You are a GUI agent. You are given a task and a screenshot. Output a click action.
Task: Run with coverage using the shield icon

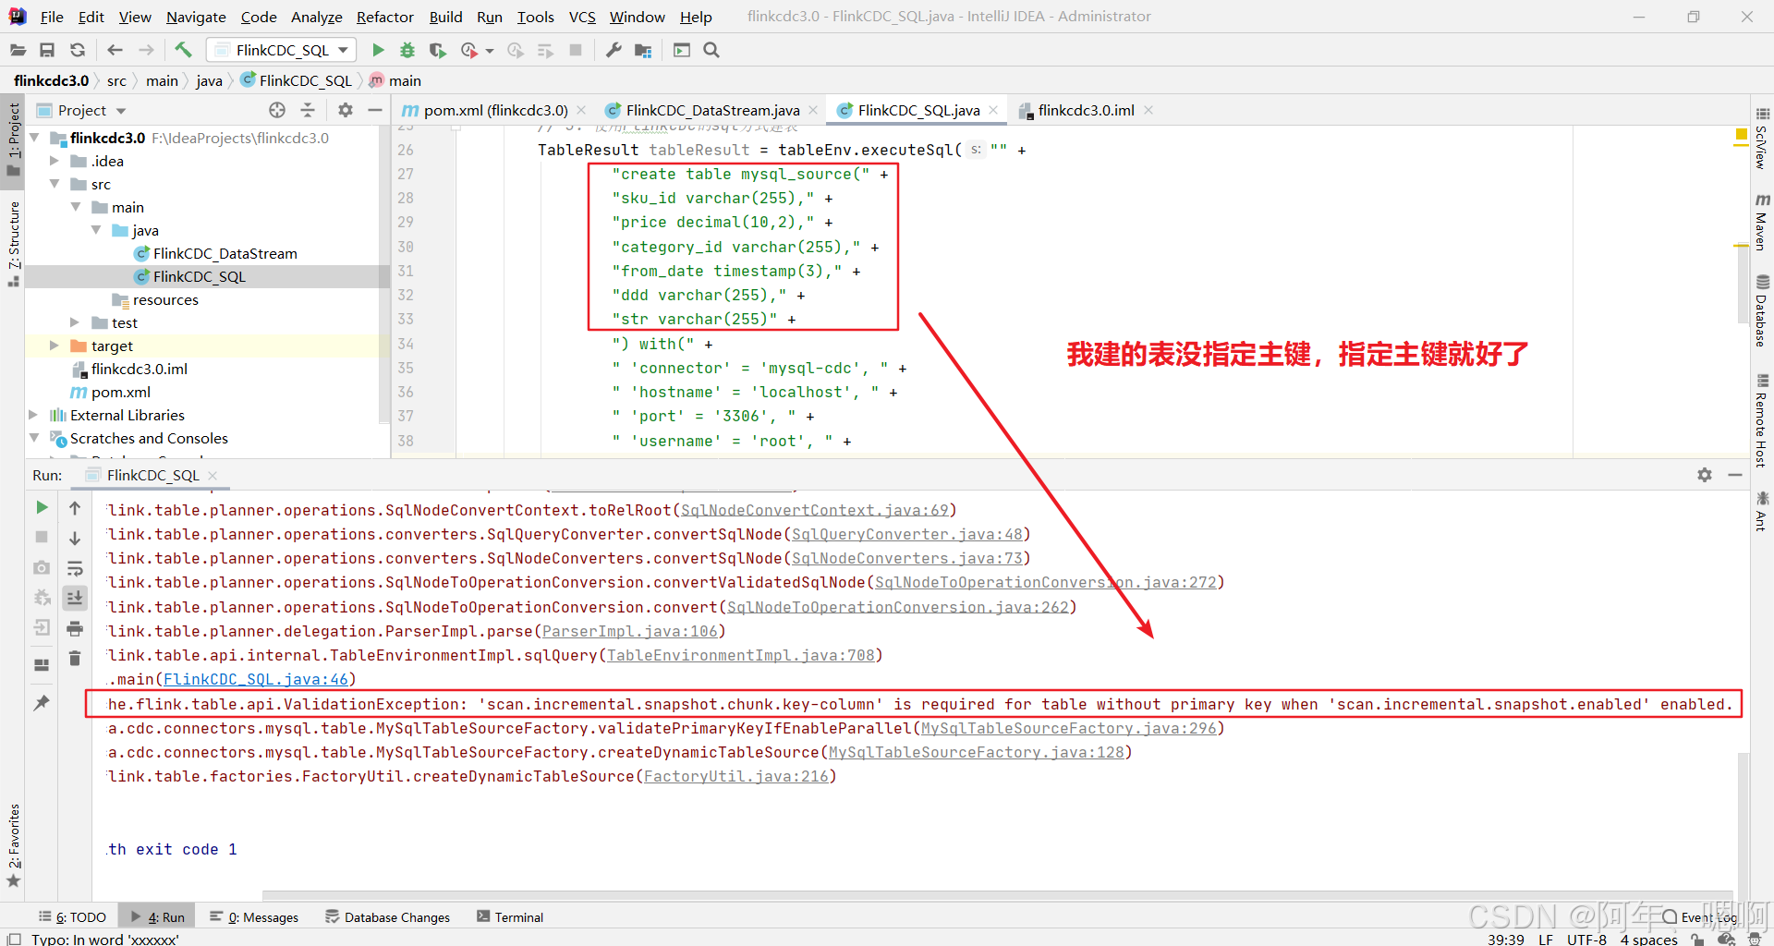(438, 50)
